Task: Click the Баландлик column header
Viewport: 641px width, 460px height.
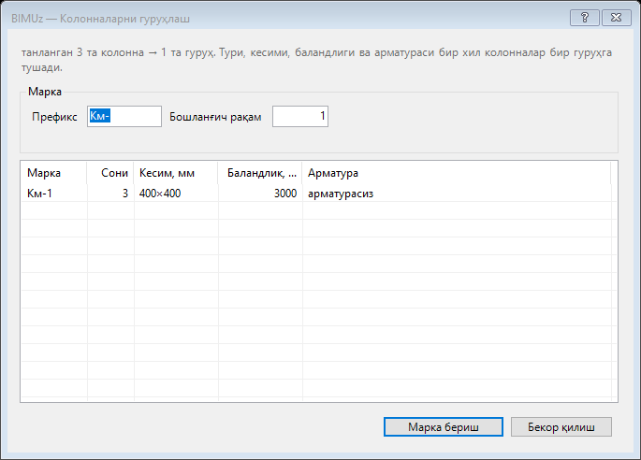Action: pyautogui.click(x=260, y=173)
